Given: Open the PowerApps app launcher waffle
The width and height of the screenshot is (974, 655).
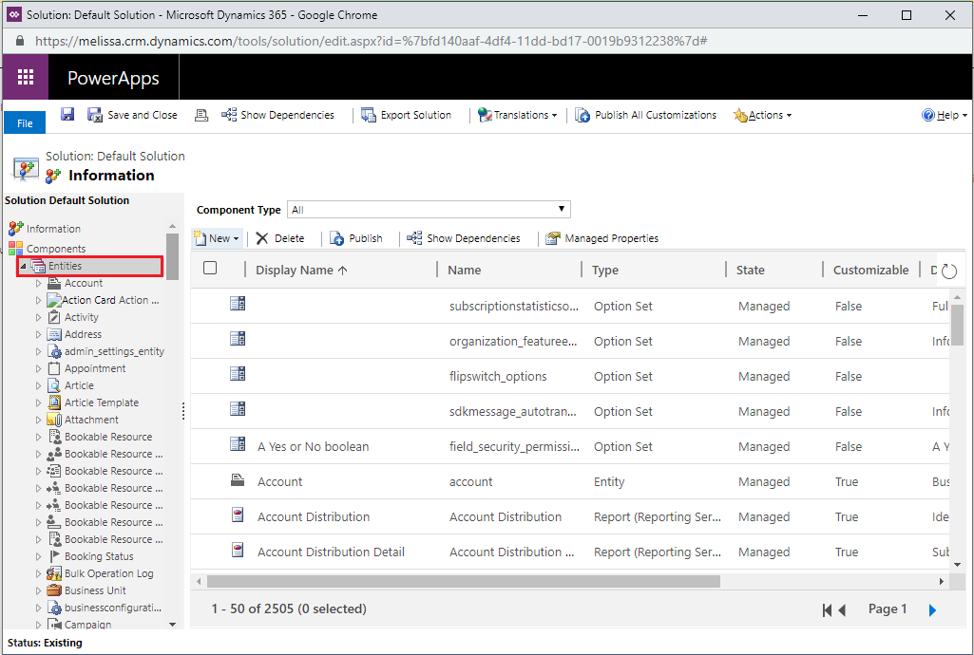Looking at the screenshot, I should [x=26, y=77].
